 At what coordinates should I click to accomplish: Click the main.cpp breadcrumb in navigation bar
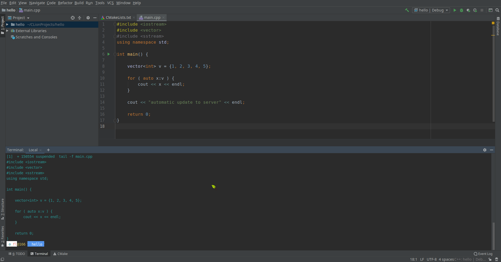[30, 10]
